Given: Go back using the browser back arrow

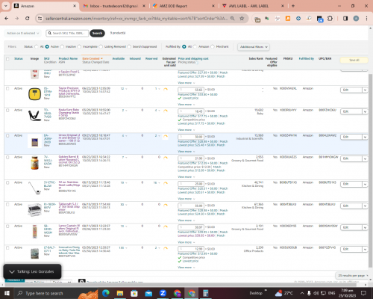Looking at the screenshot, I should (x=7, y=19).
